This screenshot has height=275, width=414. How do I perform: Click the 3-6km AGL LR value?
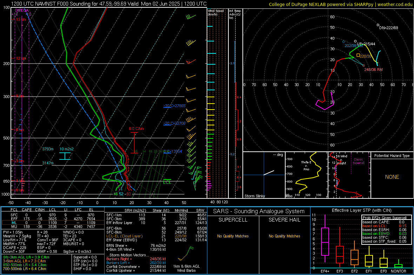24,261
